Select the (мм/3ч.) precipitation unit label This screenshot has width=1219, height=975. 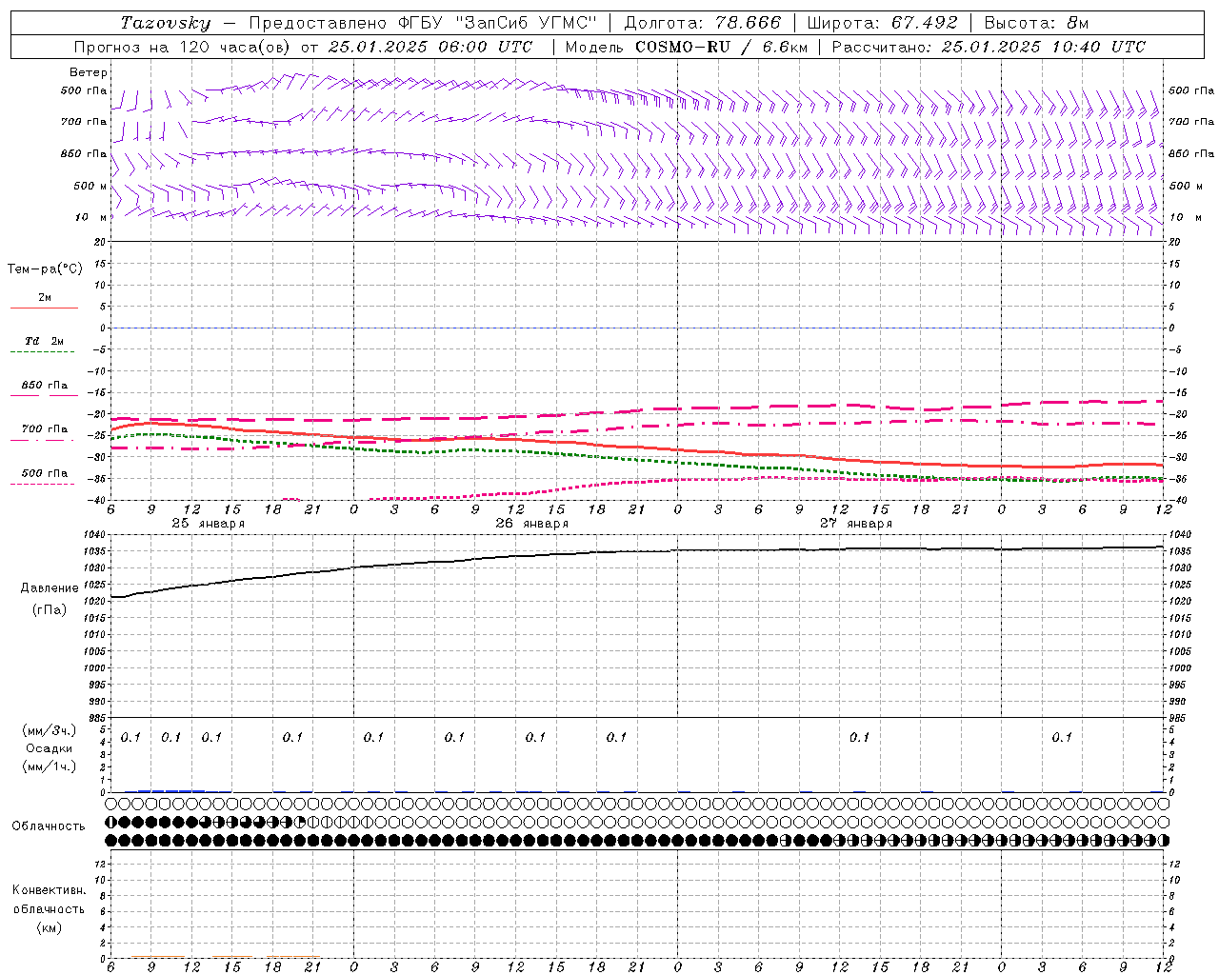[50, 731]
